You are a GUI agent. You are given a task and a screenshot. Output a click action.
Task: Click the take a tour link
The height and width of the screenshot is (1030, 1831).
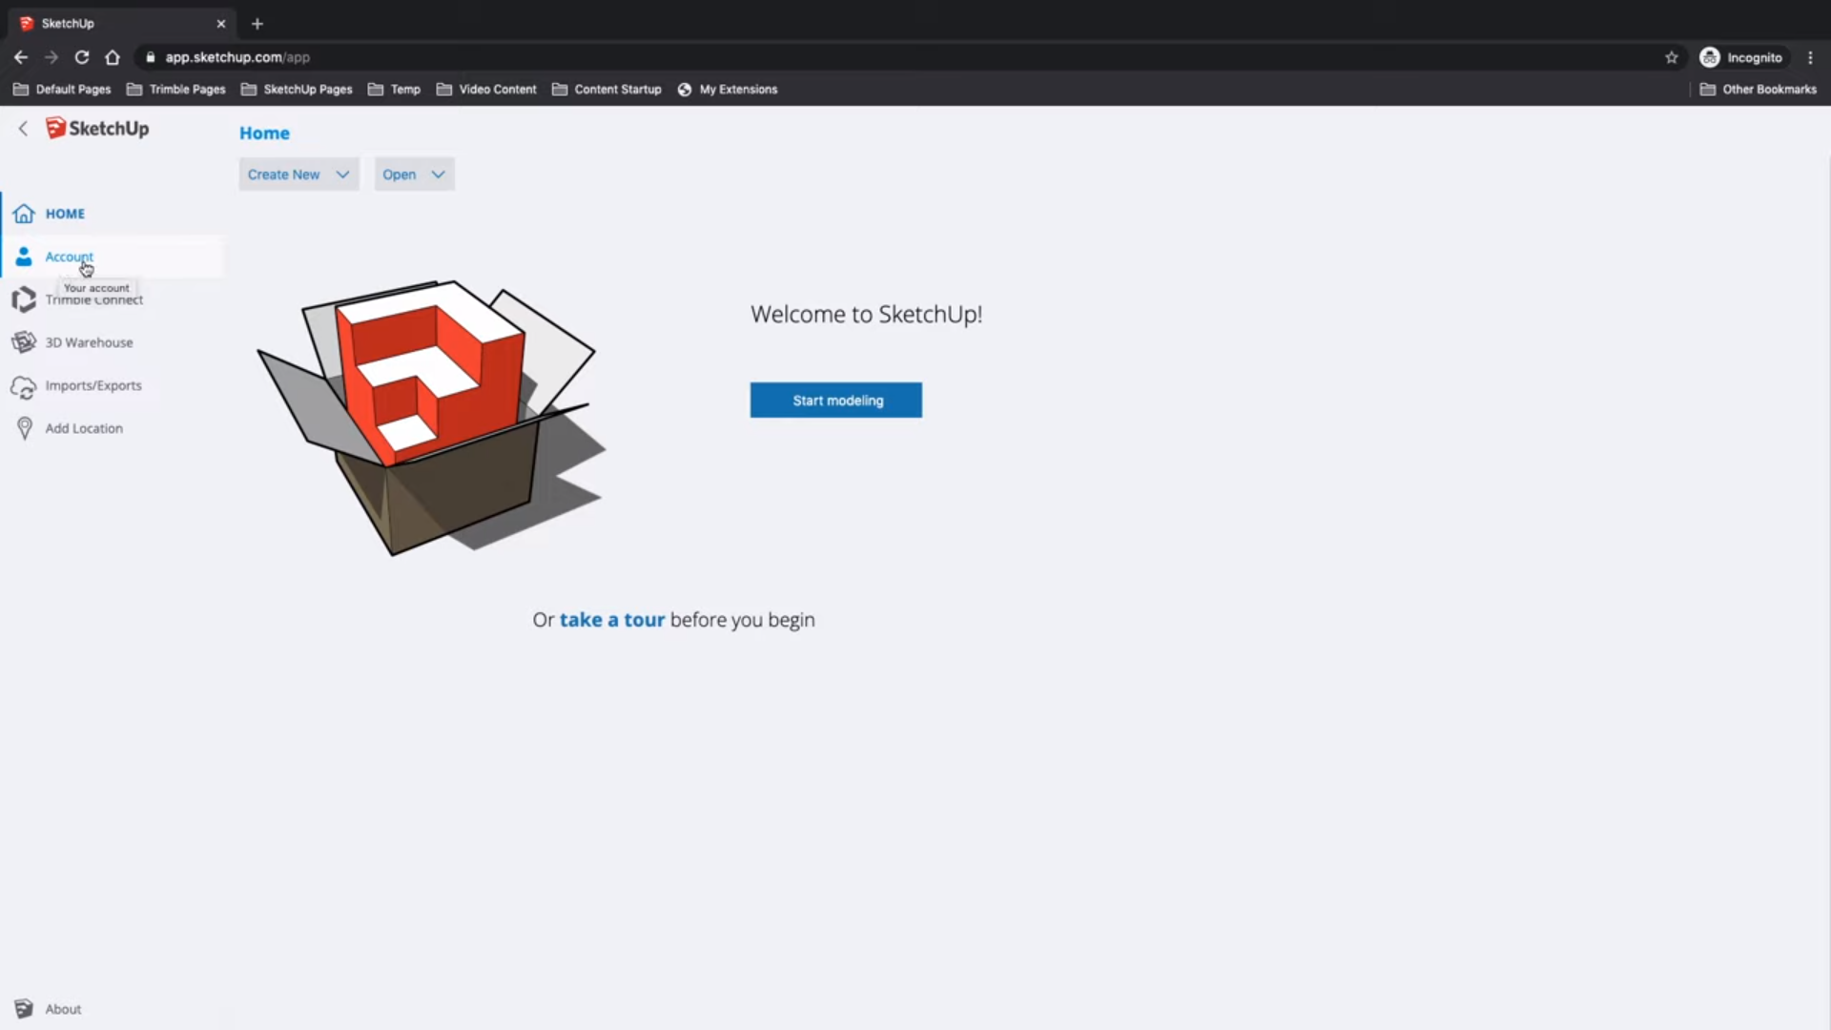click(611, 620)
